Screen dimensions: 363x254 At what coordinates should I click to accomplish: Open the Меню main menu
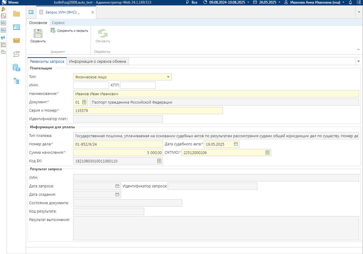coord(10,2)
